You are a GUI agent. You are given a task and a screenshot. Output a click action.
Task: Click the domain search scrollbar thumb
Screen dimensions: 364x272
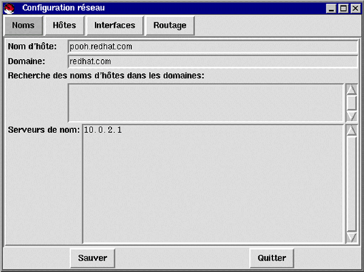click(x=351, y=103)
